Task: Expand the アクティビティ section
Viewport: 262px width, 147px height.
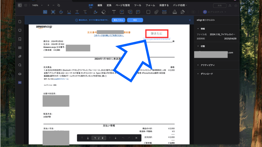Action: pos(198,65)
